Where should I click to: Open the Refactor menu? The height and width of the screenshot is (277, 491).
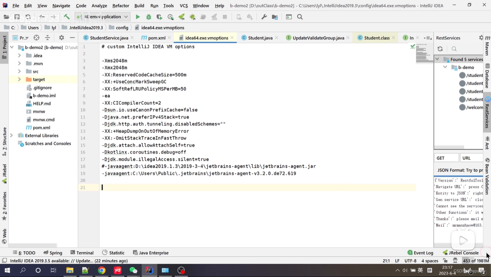point(121,6)
